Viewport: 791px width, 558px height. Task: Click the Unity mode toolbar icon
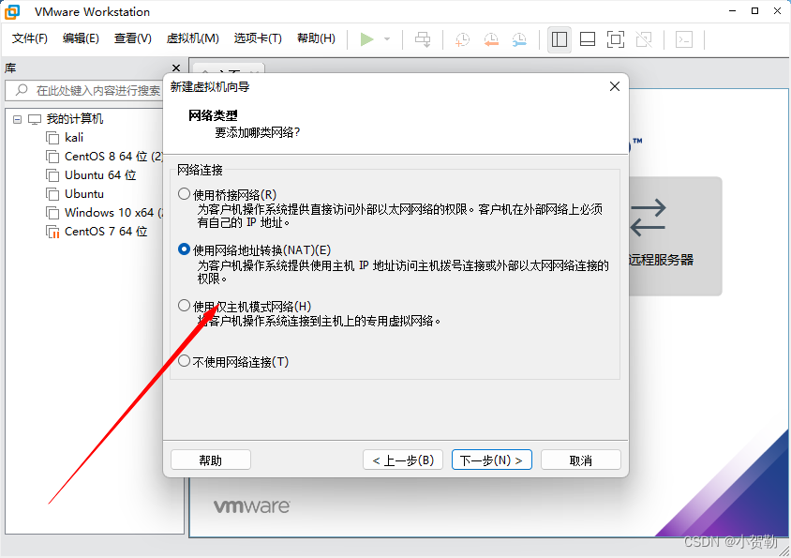[644, 39]
